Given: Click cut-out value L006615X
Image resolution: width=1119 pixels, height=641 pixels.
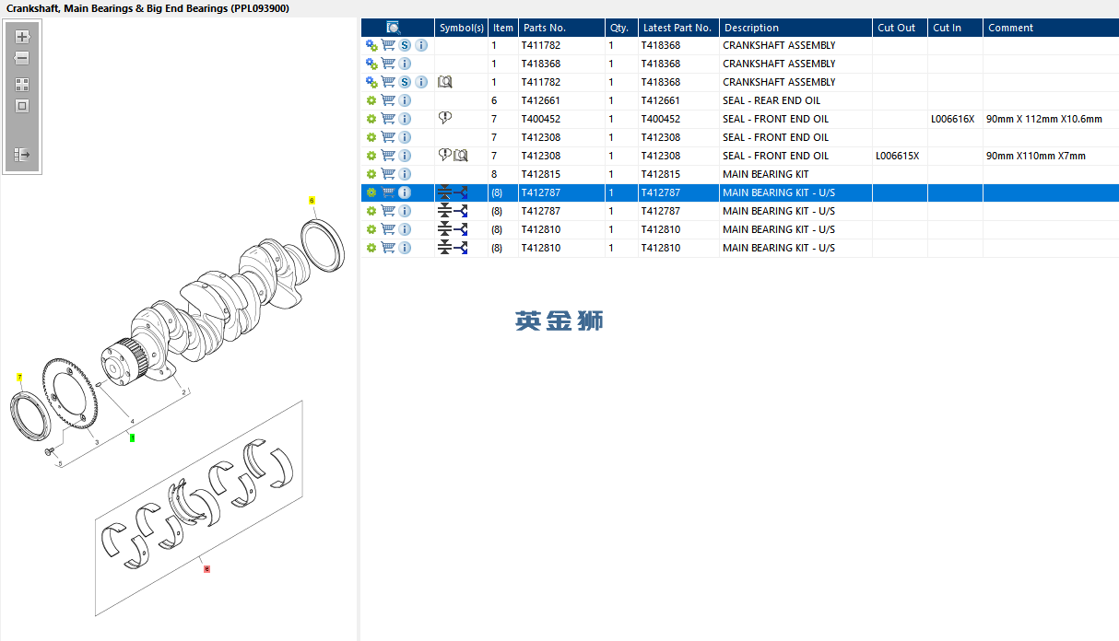Looking at the screenshot, I should (x=897, y=156).
